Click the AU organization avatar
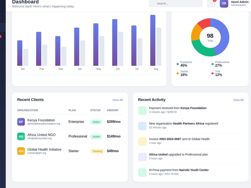 (x=21, y=137)
